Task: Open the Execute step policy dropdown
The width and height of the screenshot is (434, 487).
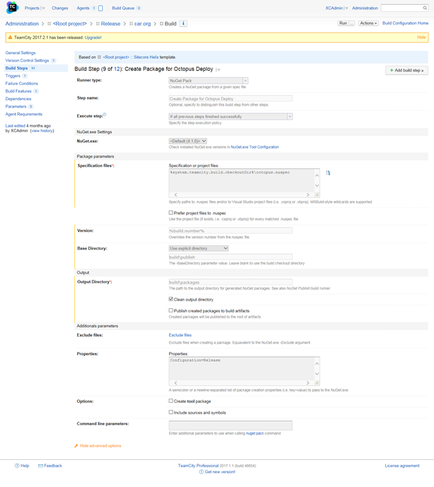Action: (231, 116)
